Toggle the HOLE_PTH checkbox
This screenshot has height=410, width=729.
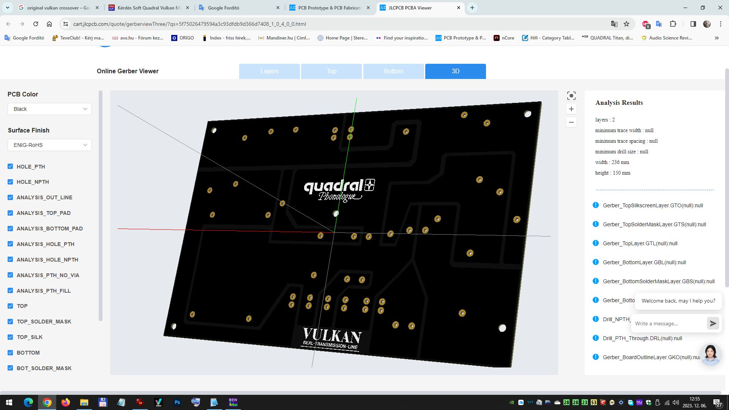10,166
